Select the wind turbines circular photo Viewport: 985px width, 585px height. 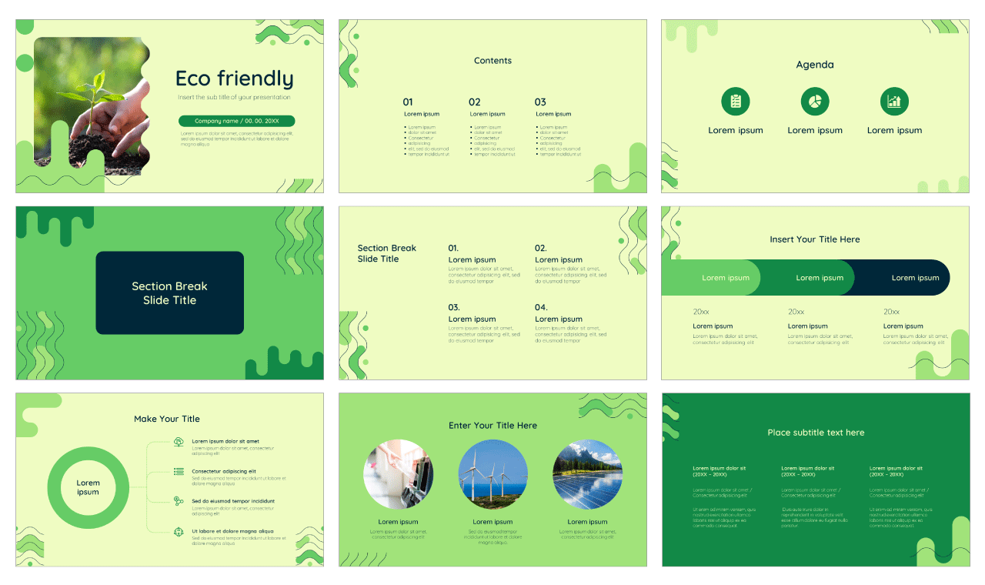tap(492, 474)
